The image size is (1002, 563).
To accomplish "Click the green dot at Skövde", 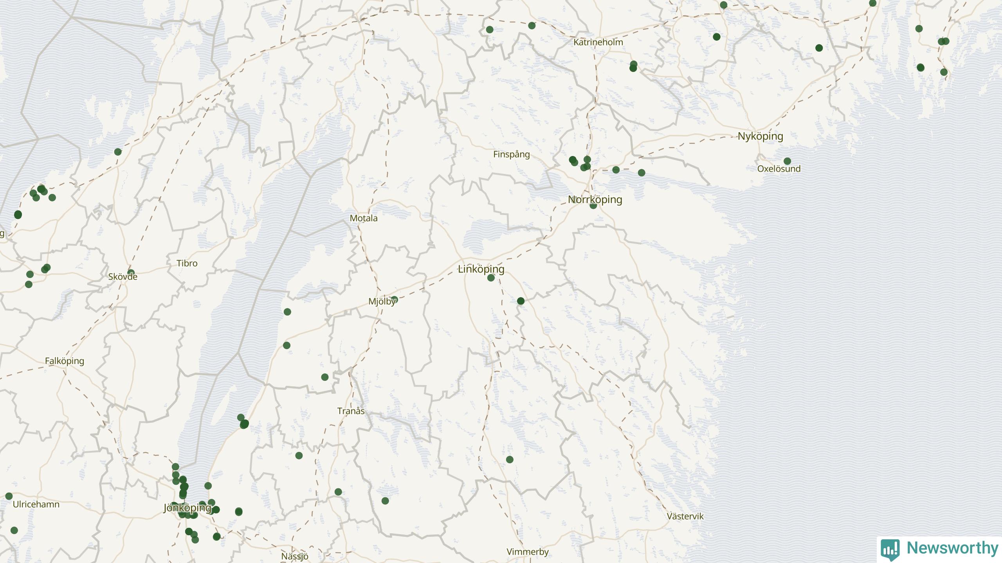I will [131, 273].
